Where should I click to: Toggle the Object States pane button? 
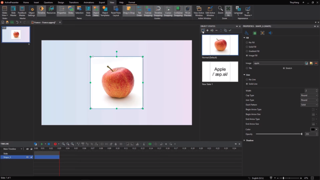[96, 11]
